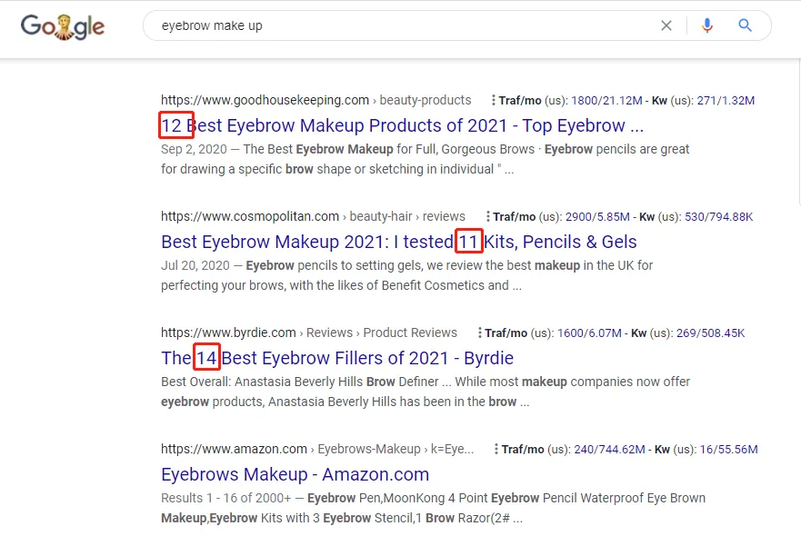Click 'Results 1 - 16 of 2000+' snippet text
The image size is (801, 536).
coord(225,498)
